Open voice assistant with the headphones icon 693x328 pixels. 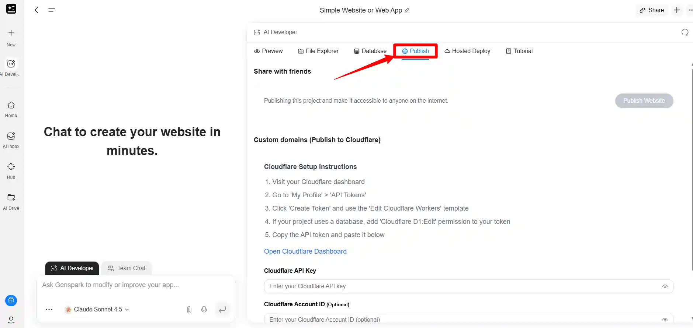pyautogui.click(x=685, y=32)
